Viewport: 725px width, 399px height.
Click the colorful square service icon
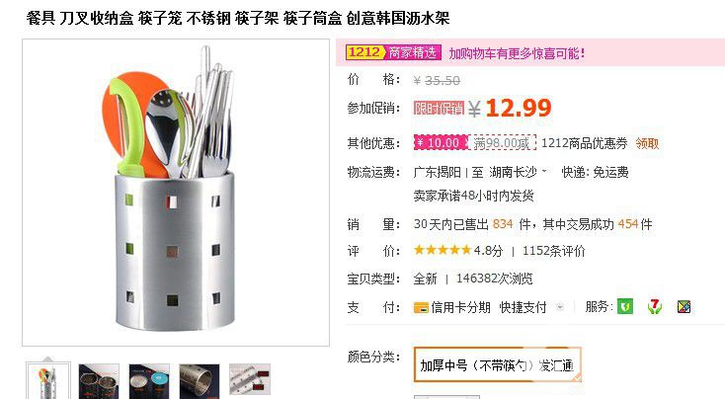click(x=684, y=306)
